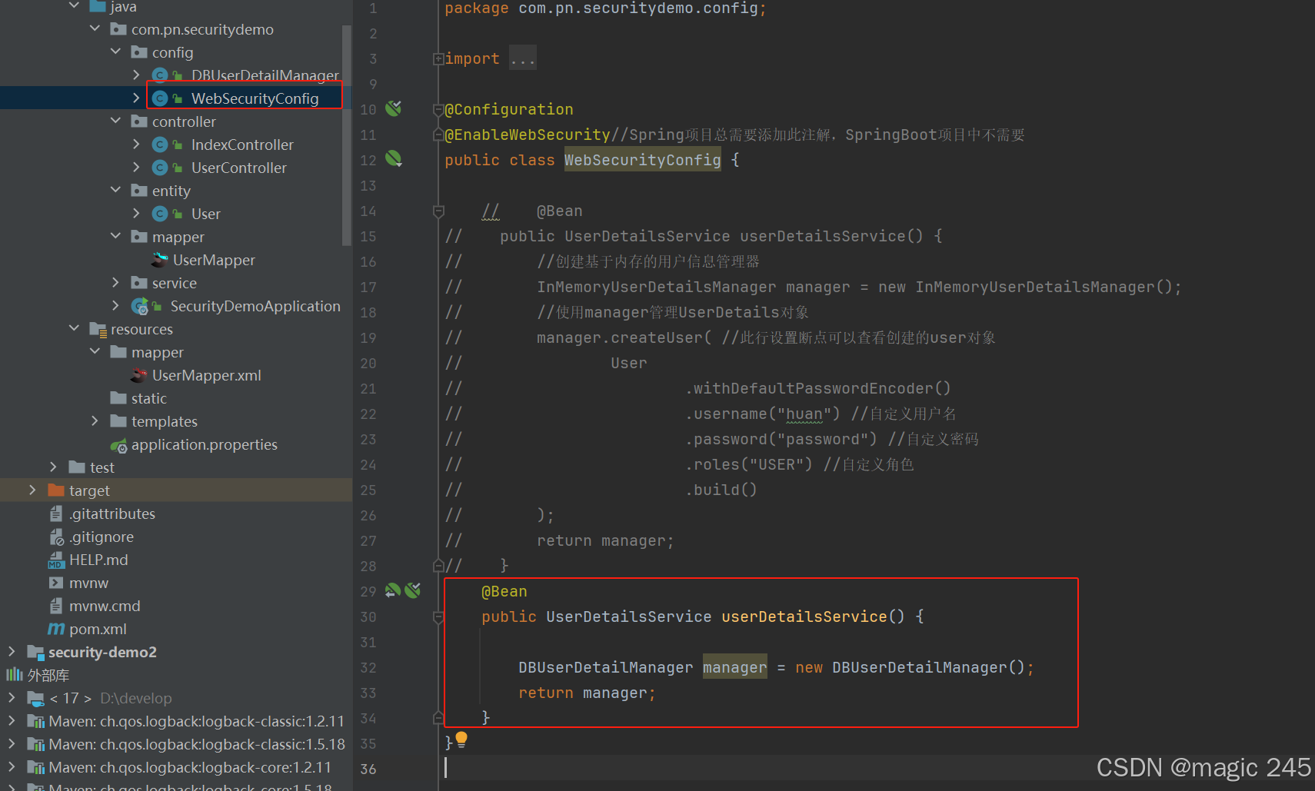Select the .gitignore file
The width and height of the screenshot is (1315, 791).
[x=101, y=536]
